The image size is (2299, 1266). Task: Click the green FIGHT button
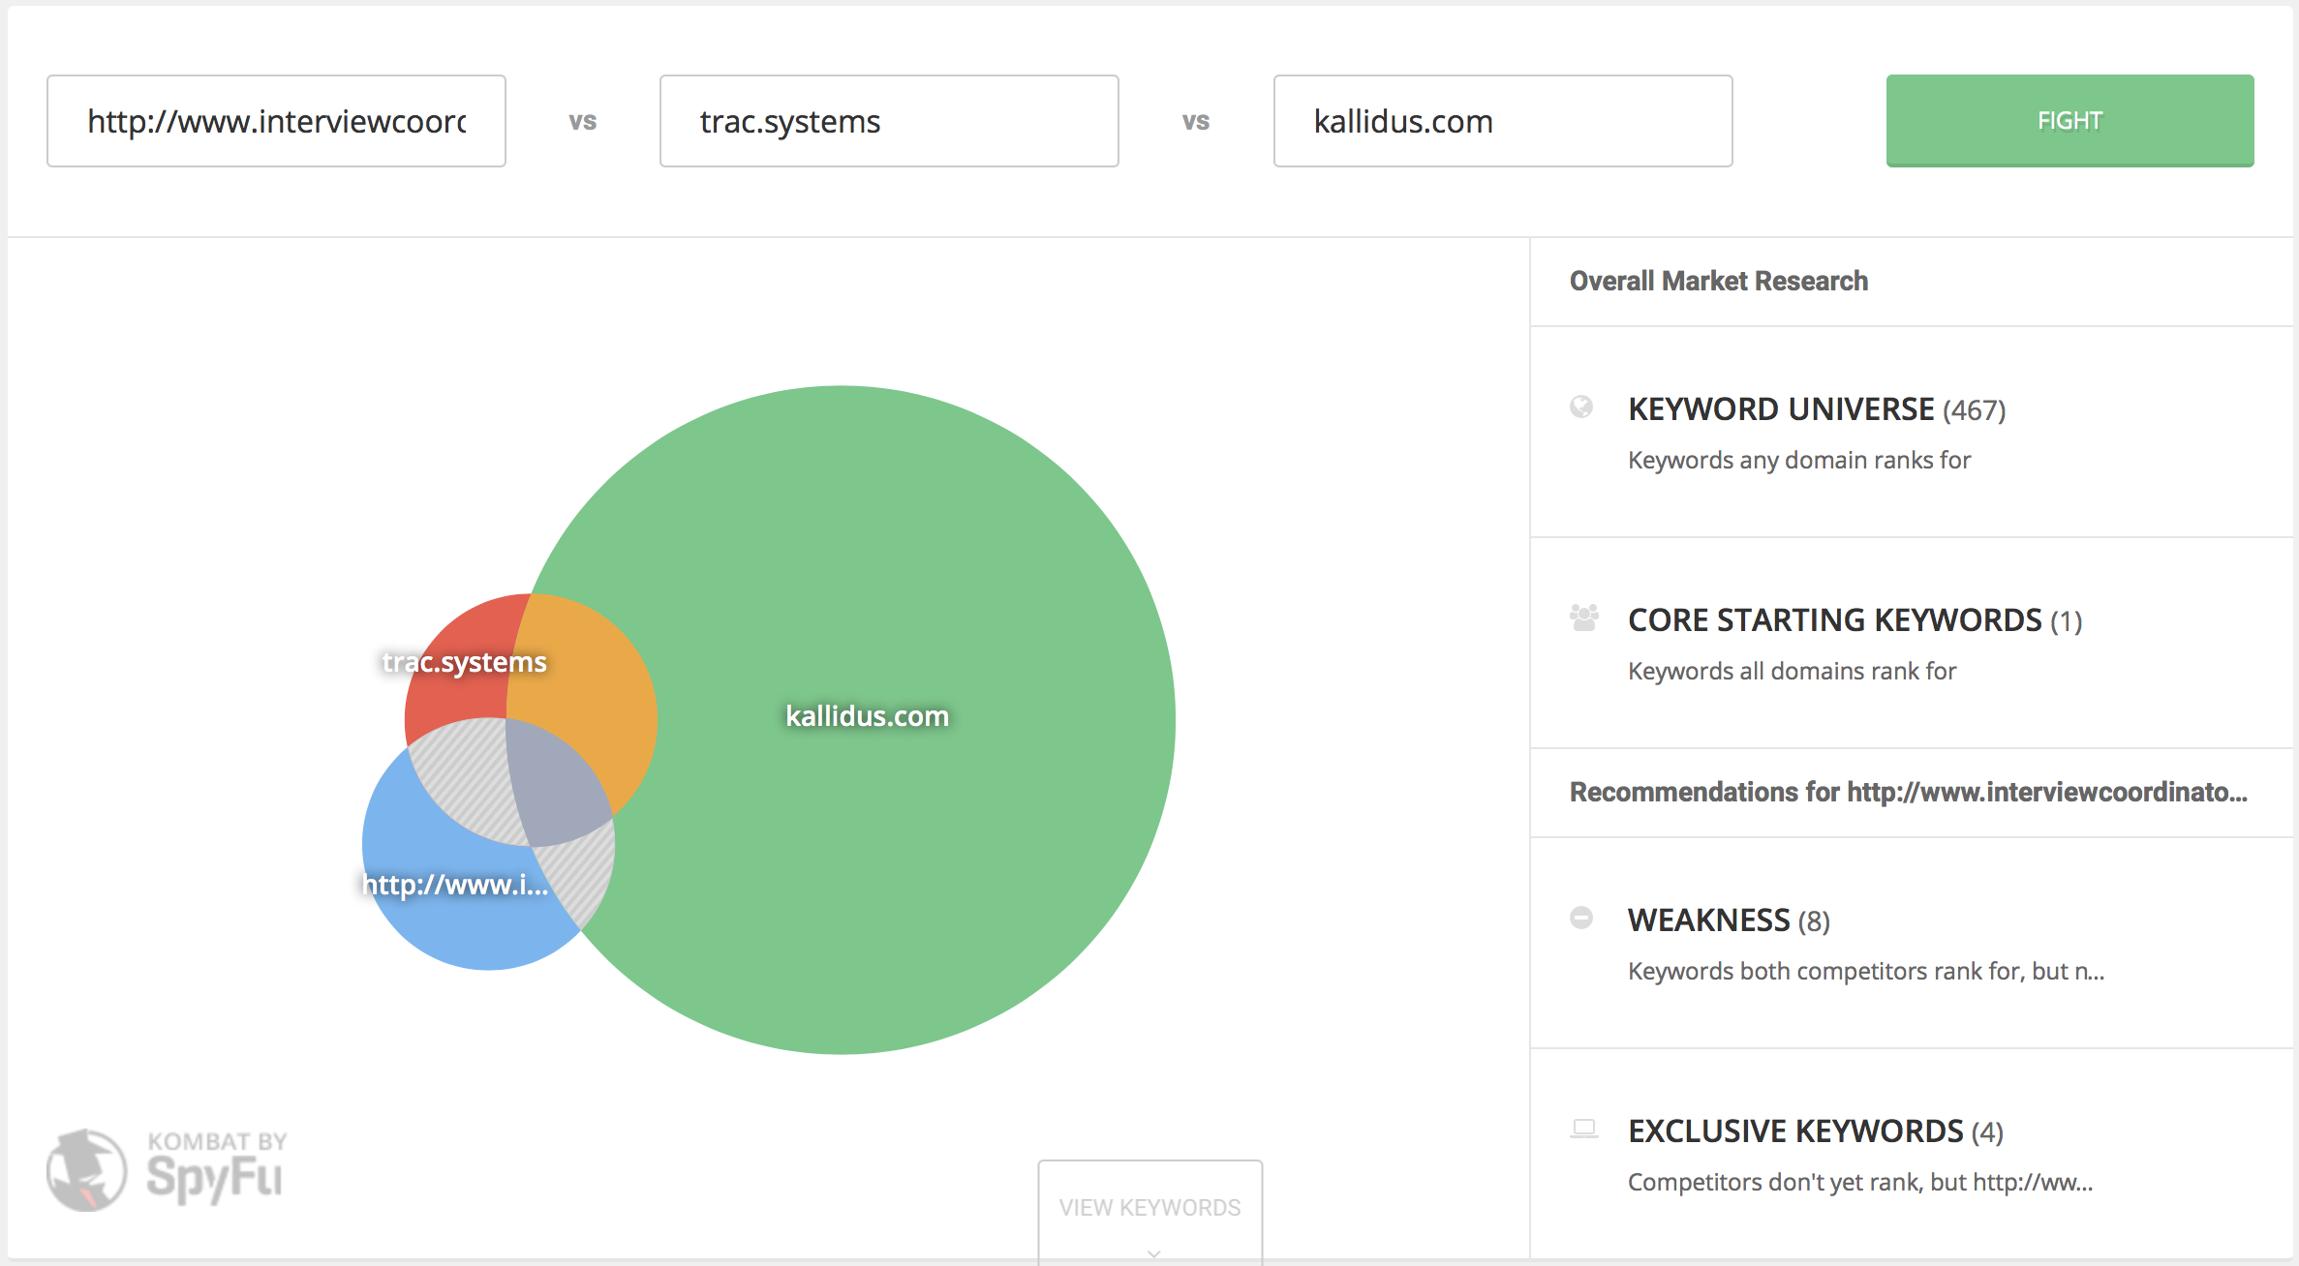(x=2069, y=121)
